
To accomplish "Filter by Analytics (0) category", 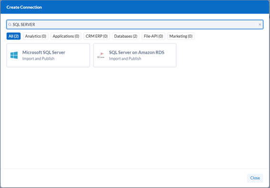I will (36, 36).
